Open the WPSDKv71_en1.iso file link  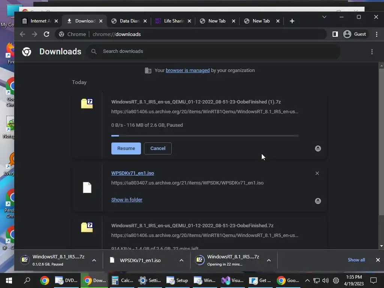click(x=132, y=173)
